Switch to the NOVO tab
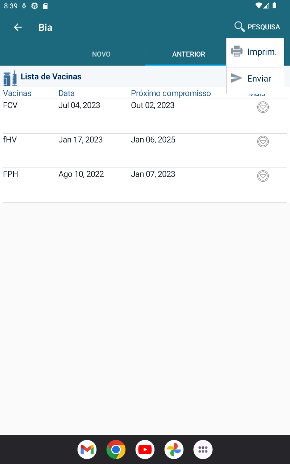This screenshot has width=290, height=464. click(x=101, y=54)
